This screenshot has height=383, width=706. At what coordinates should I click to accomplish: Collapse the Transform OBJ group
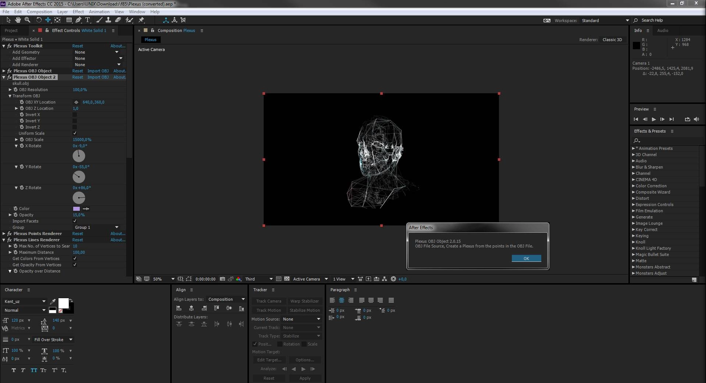tap(10, 96)
